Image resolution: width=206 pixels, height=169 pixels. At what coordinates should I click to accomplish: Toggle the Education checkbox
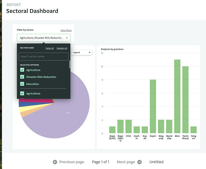click(22, 84)
